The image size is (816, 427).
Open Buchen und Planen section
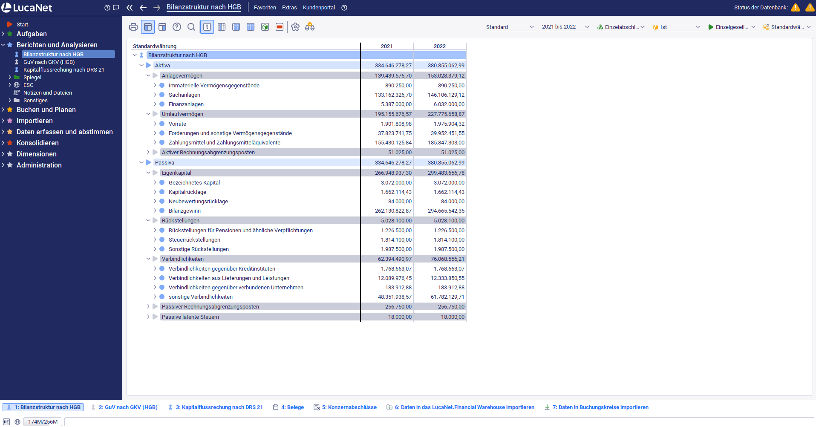[46, 110]
